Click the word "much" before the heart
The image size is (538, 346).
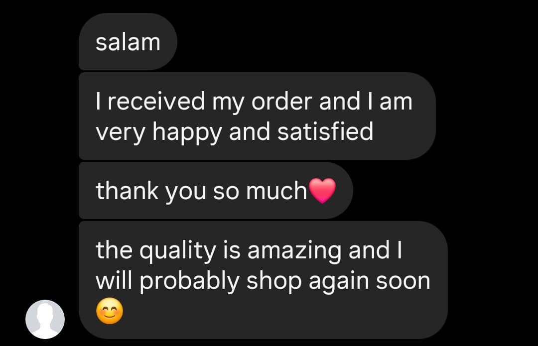point(276,191)
